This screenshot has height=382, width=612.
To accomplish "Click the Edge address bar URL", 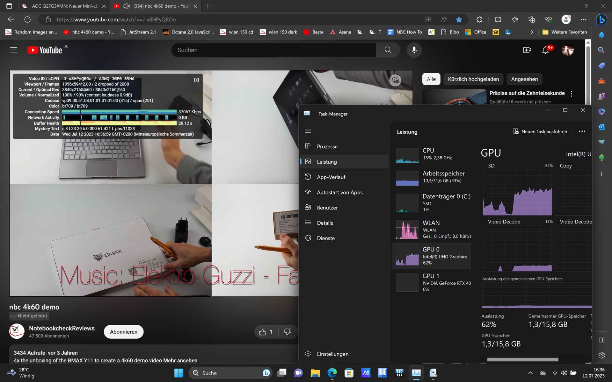I will pos(116,19).
